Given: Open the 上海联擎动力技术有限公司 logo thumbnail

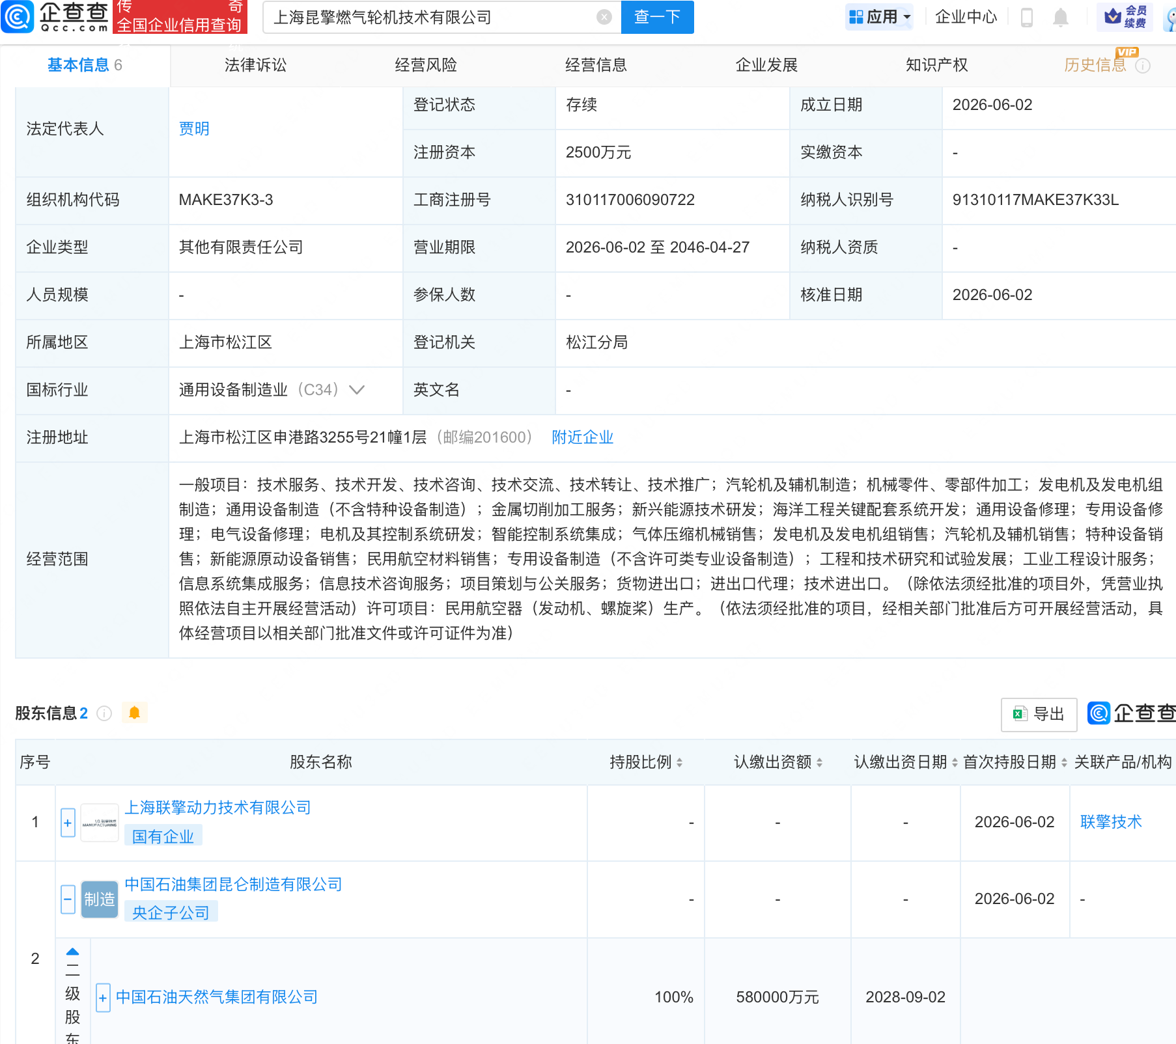Looking at the screenshot, I should coord(99,823).
